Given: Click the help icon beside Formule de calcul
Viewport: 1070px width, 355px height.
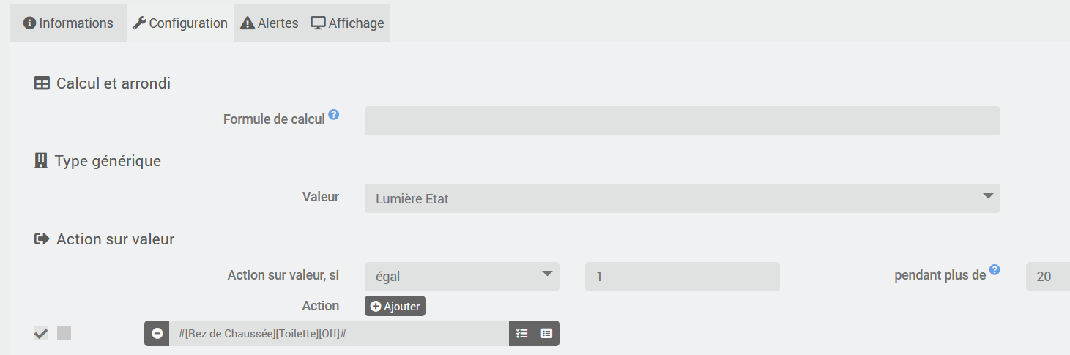Looking at the screenshot, I should click(333, 114).
